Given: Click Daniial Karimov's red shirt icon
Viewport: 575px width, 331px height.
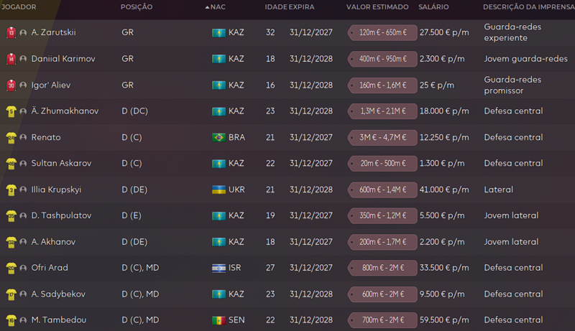Looking at the screenshot, I should [x=11, y=59].
